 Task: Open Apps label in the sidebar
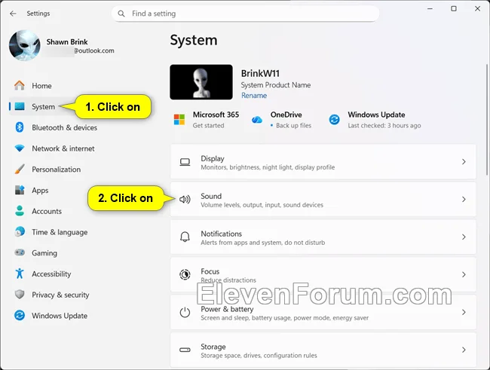pyautogui.click(x=40, y=191)
